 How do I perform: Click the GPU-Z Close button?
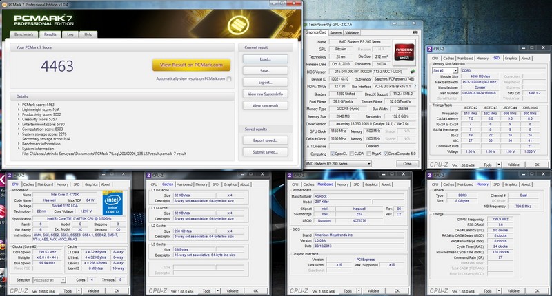click(407, 164)
